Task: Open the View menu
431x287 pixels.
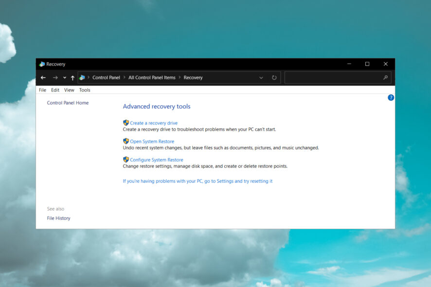Action: tap(69, 90)
